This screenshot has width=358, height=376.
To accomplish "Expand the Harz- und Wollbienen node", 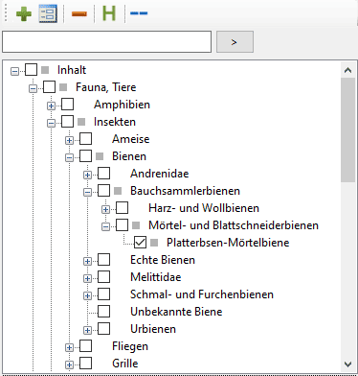I will tap(105, 209).
